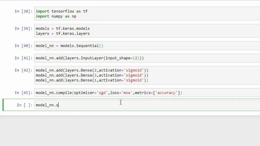Click the Dense(2,activation='sigmoid') line

click(92, 70)
